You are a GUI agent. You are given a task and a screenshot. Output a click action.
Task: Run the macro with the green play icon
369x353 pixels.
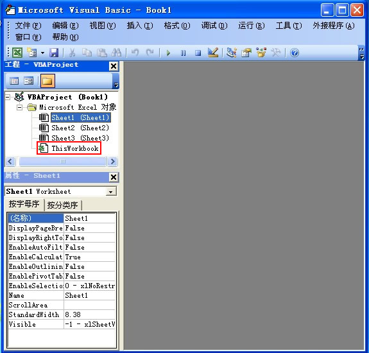[x=168, y=53]
